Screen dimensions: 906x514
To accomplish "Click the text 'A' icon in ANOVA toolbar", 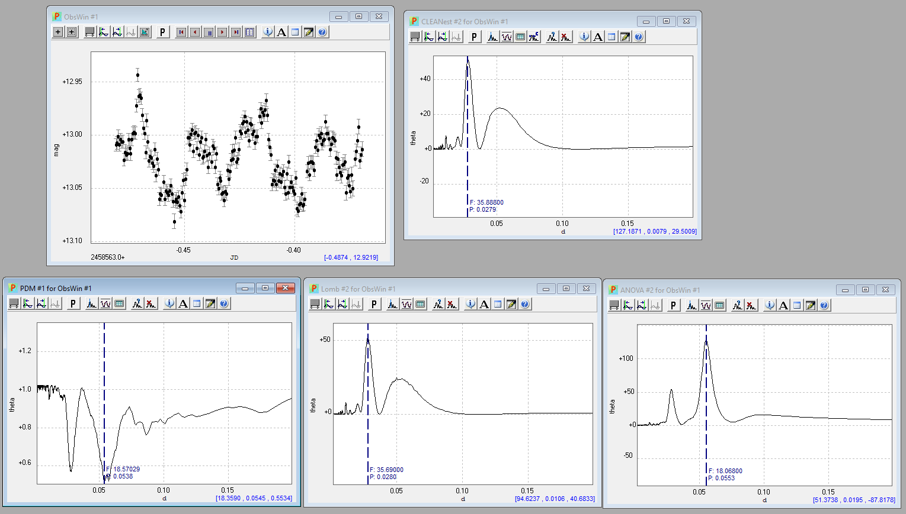I will [783, 306].
